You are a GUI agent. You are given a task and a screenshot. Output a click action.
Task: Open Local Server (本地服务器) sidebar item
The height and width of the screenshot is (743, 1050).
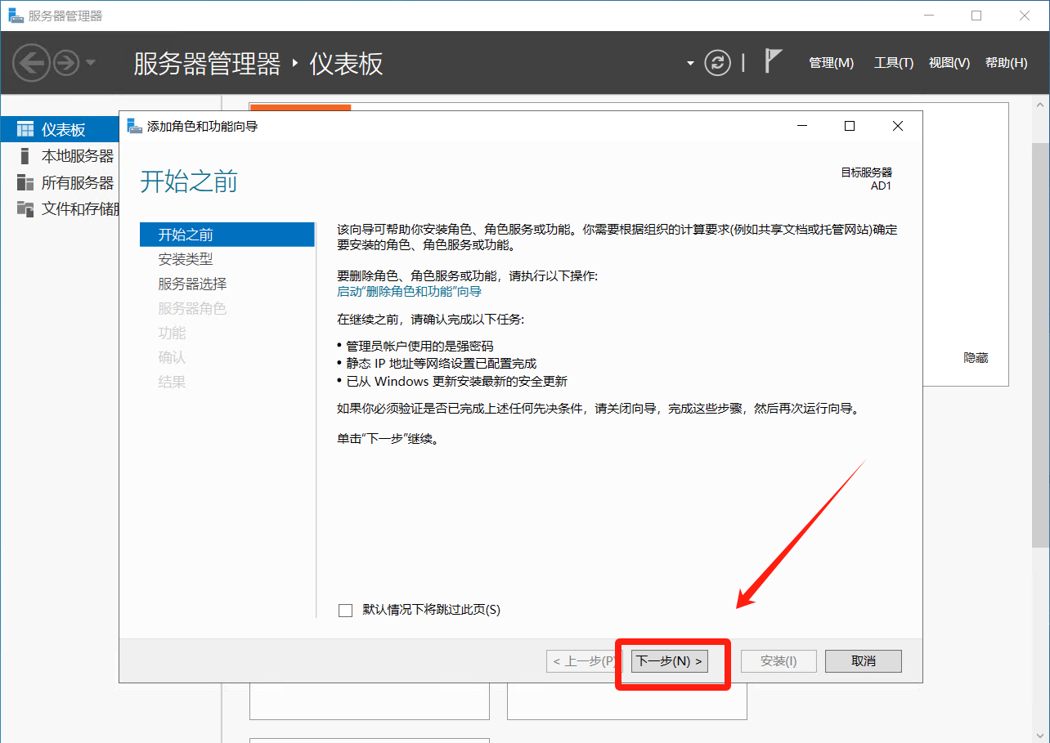point(77,156)
